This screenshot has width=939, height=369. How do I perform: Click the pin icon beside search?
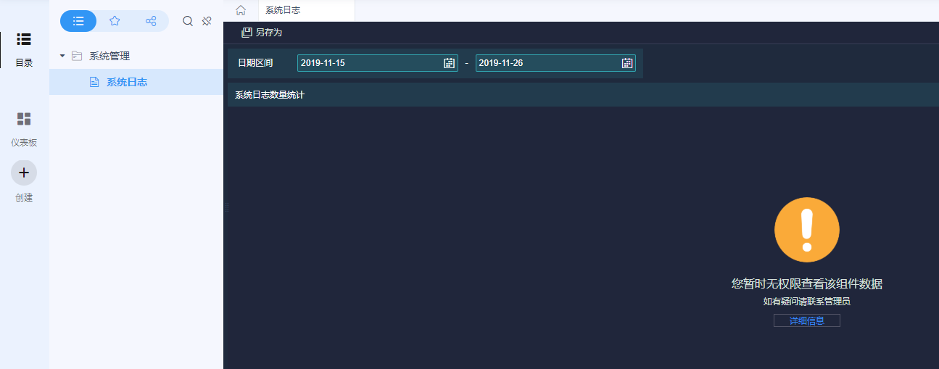(x=207, y=21)
